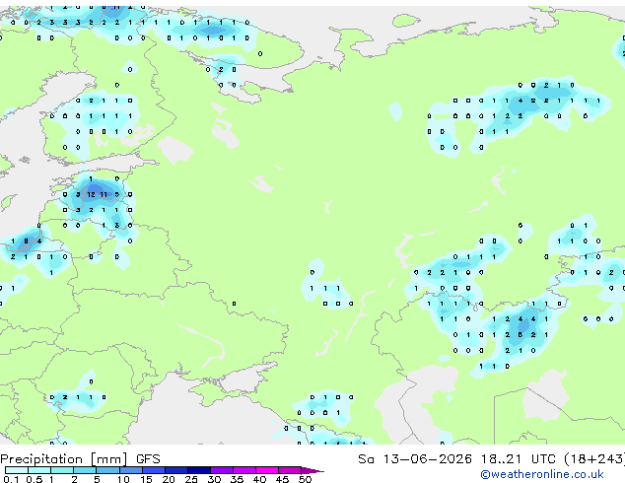
Task: Click the weatheronline.co.uk link
Action: click(x=542, y=474)
